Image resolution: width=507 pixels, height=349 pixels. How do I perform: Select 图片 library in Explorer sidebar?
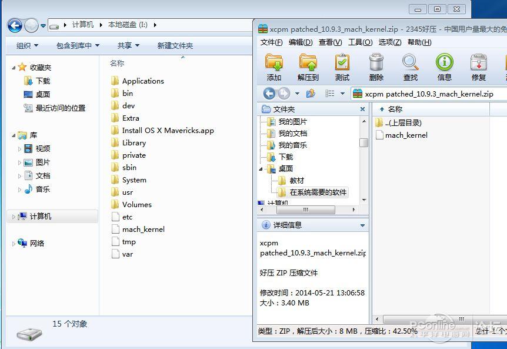(38, 162)
